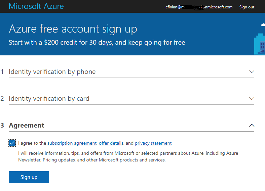Open the subscription agreement link

click(x=72, y=143)
